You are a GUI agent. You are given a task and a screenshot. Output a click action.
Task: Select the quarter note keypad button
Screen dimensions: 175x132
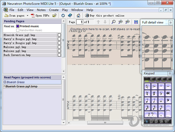pyautogui.click(x=147, y=100)
